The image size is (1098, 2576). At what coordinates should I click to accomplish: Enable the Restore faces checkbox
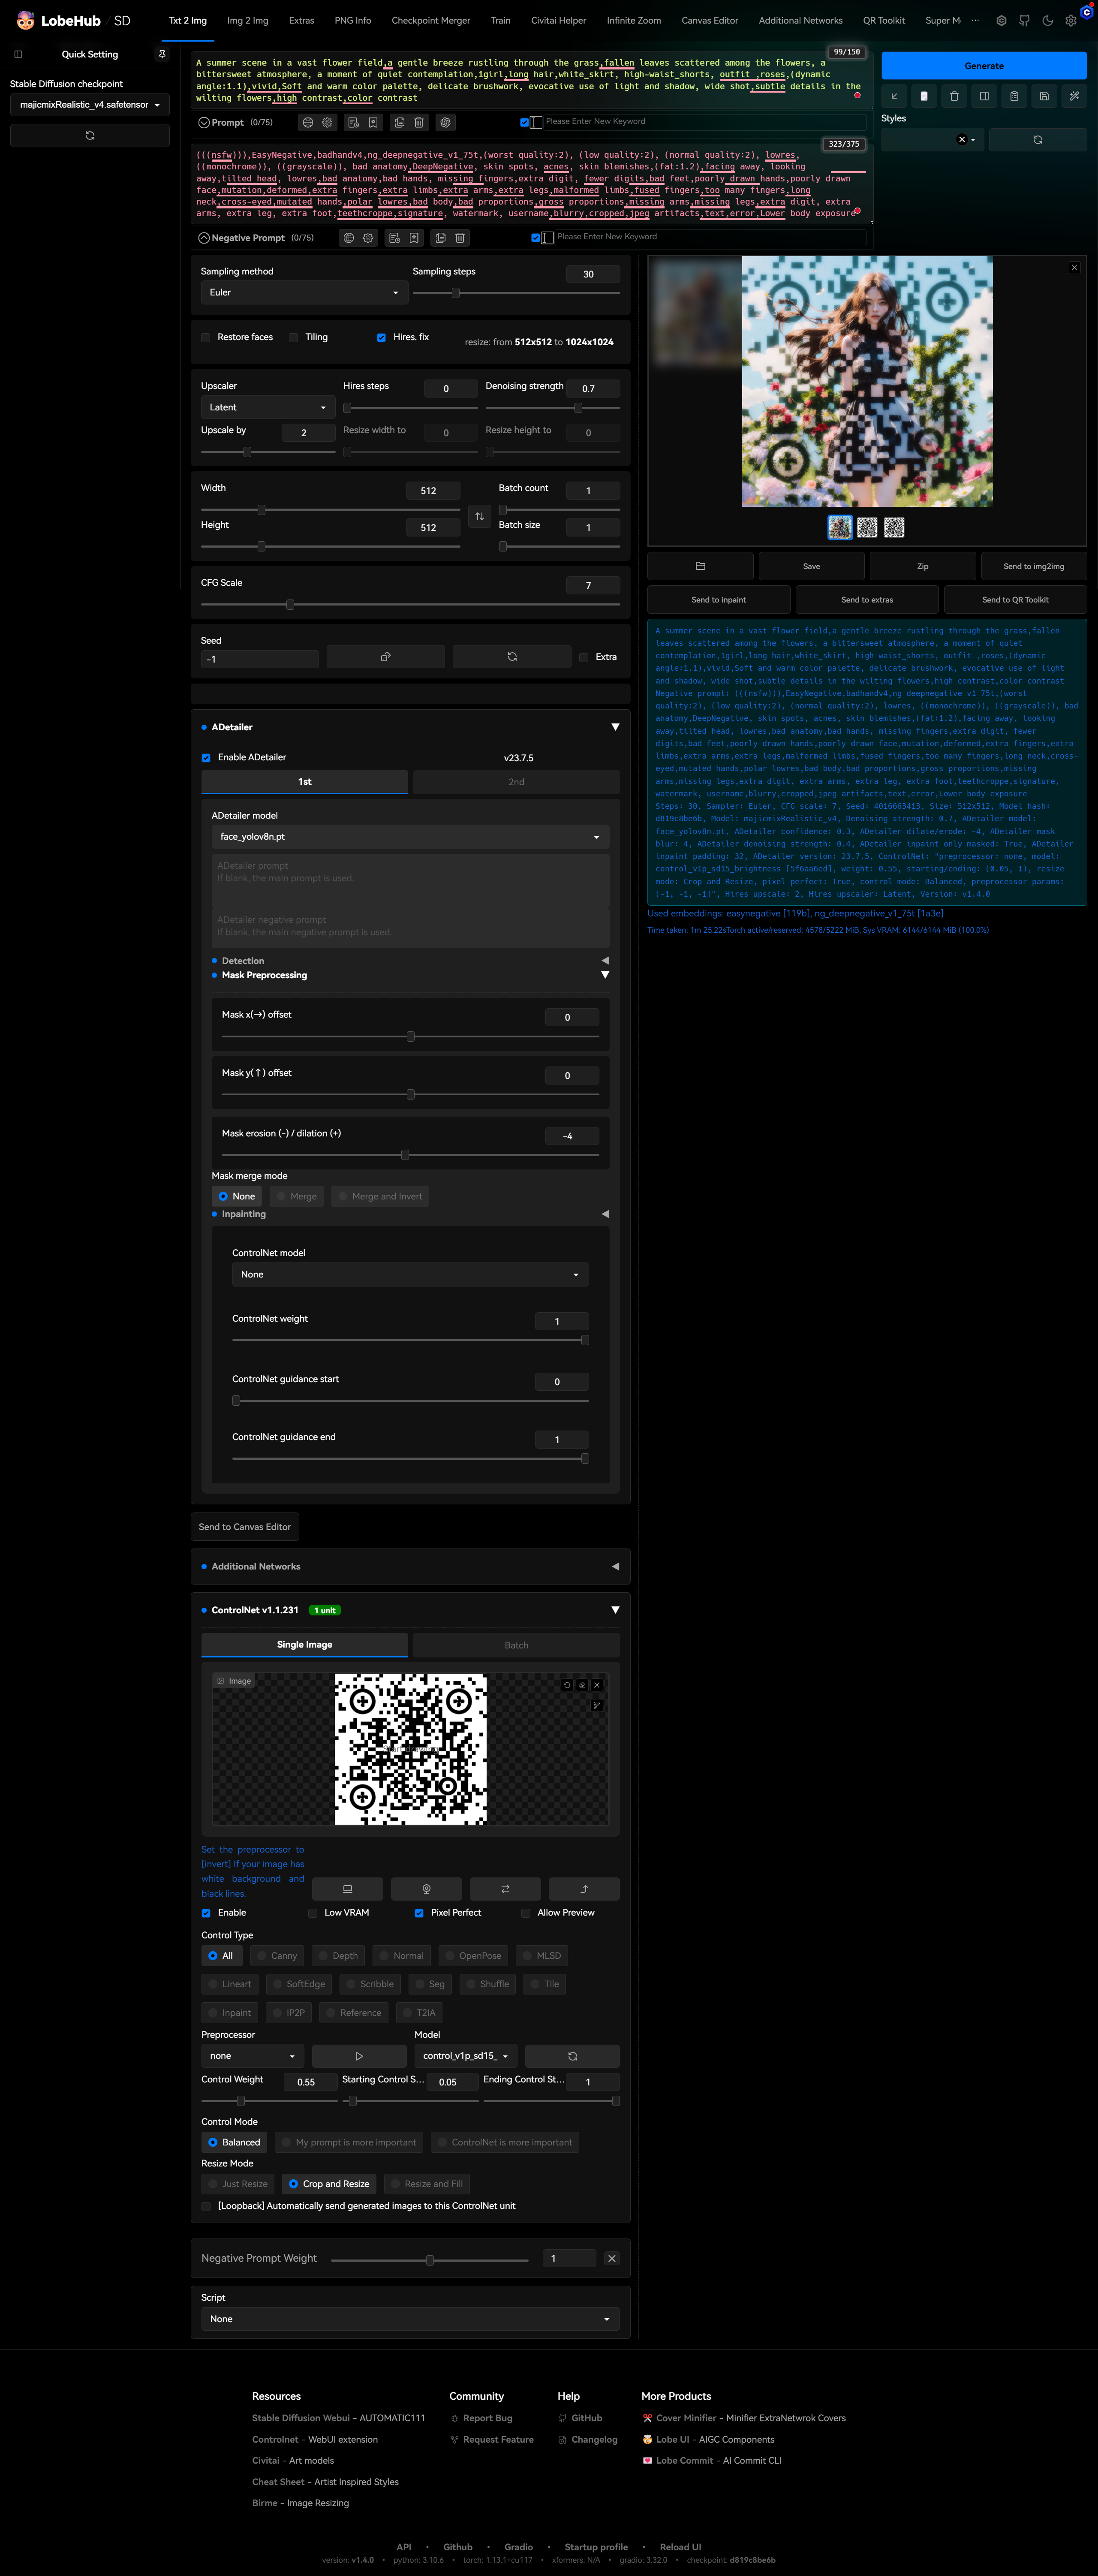(206, 338)
